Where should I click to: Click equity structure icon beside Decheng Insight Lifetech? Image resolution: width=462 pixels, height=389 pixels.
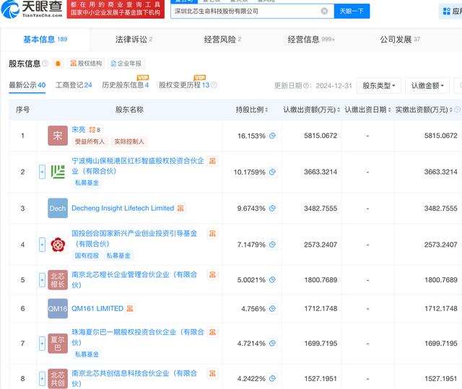tap(180, 208)
